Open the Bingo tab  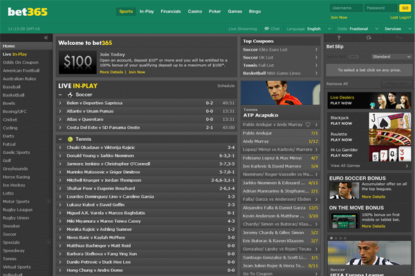click(255, 11)
